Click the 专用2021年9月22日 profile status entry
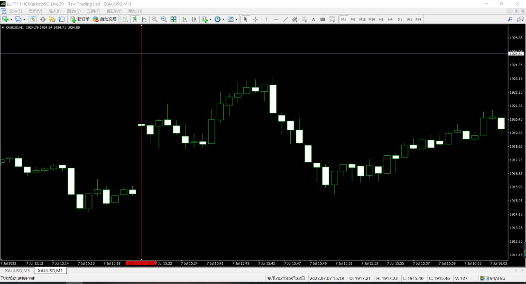Viewport: 526px width, 284px height. (x=286, y=278)
